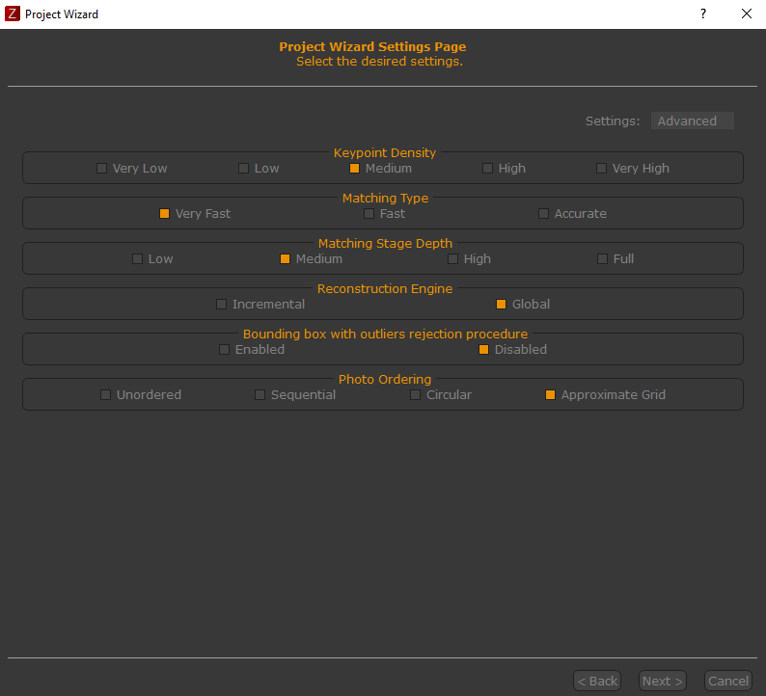
Task: Choose Circular photo ordering
Action: (416, 395)
